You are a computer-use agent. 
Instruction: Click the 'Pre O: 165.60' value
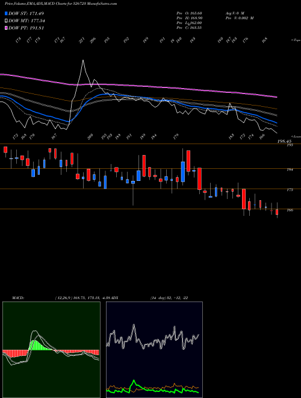pyautogui.click(x=189, y=13)
